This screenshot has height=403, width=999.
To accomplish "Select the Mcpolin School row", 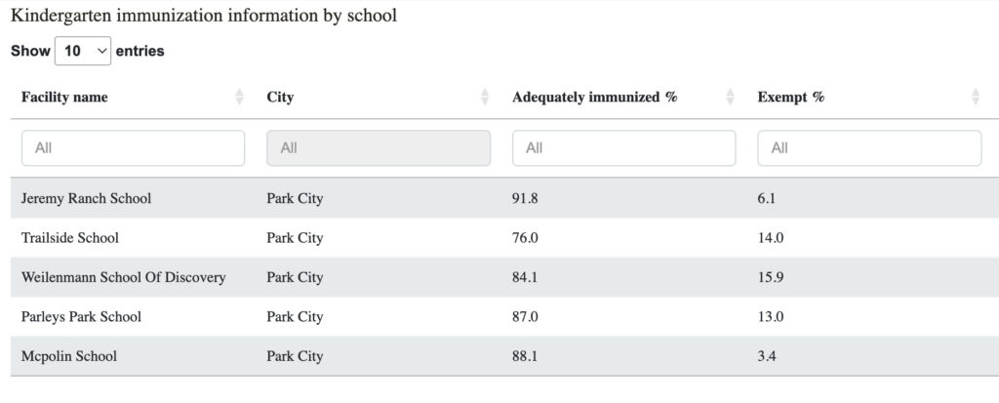I will coord(504,356).
